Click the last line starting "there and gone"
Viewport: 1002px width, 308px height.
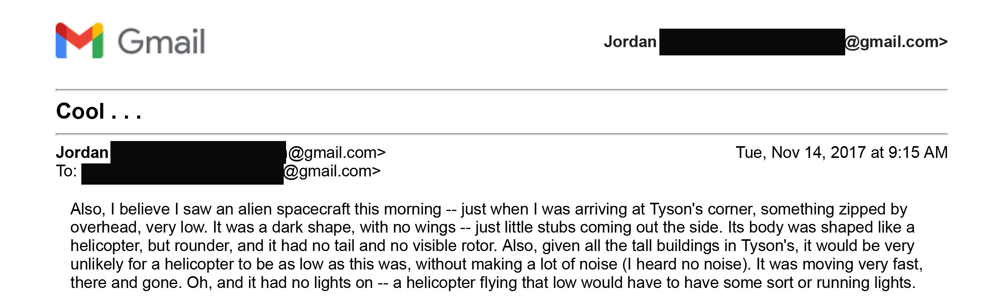(x=493, y=283)
